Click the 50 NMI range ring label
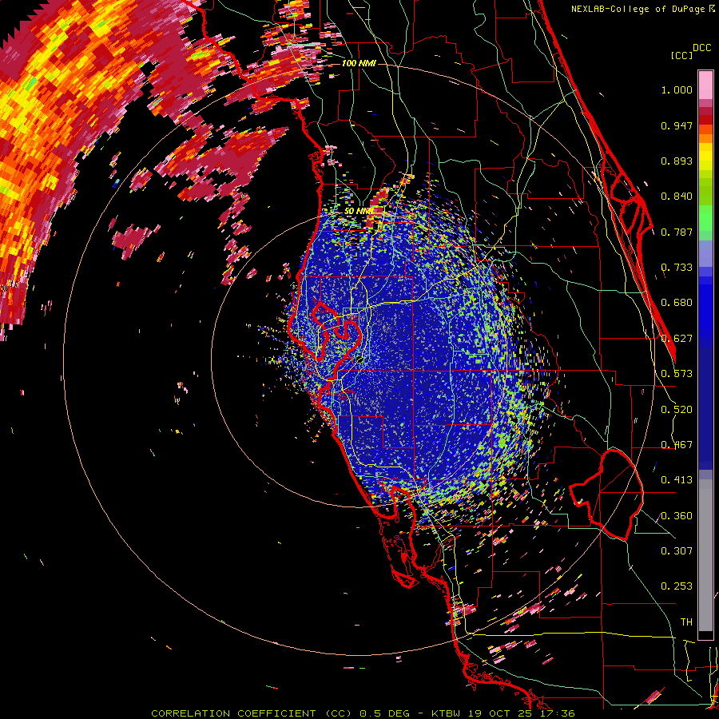This screenshot has width=719, height=719. pyautogui.click(x=358, y=212)
